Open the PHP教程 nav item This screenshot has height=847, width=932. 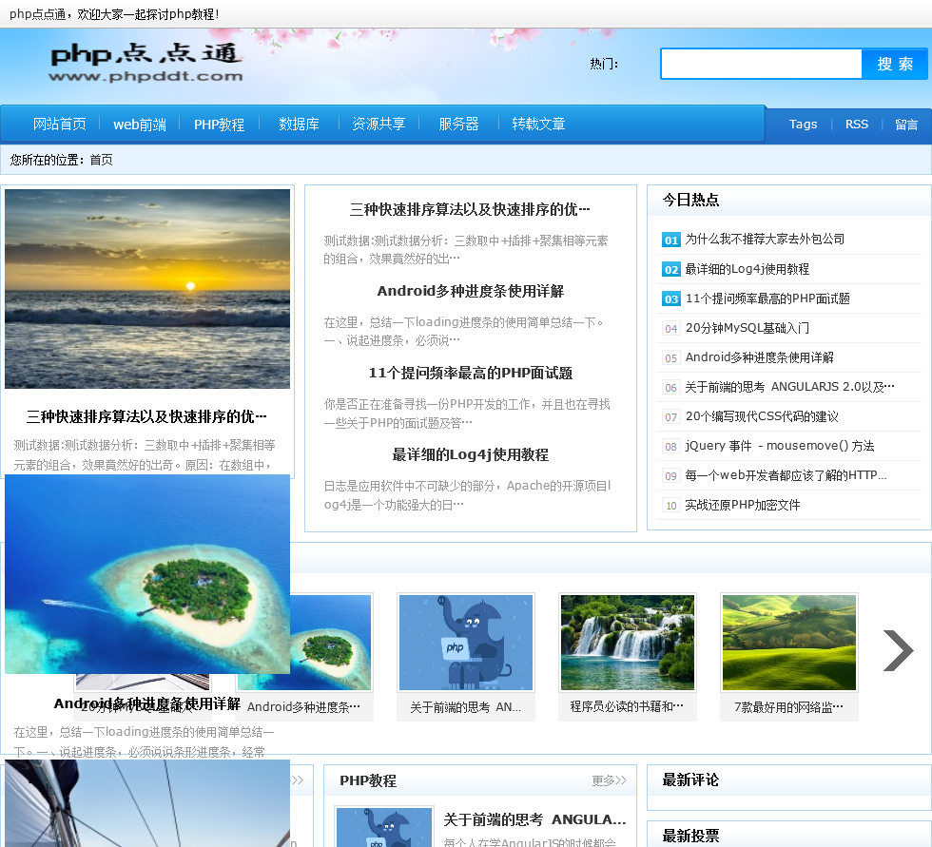(x=220, y=125)
